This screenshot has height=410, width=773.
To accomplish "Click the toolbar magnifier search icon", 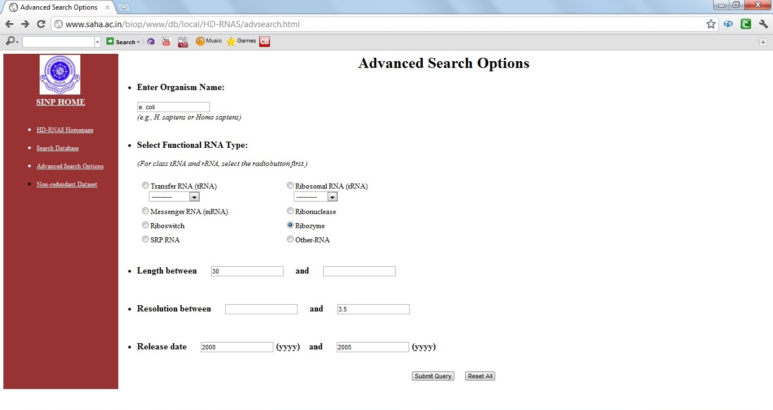I will point(11,41).
